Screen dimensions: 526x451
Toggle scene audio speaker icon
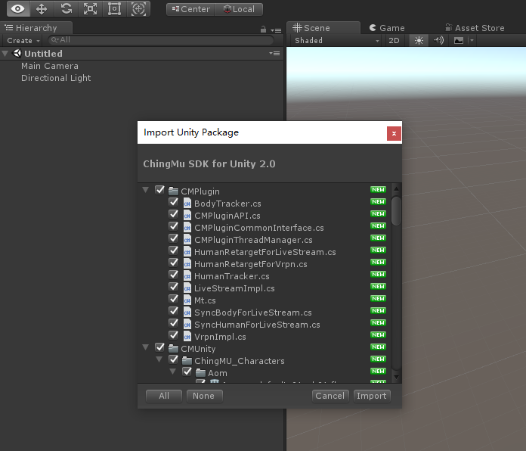click(438, 41)
